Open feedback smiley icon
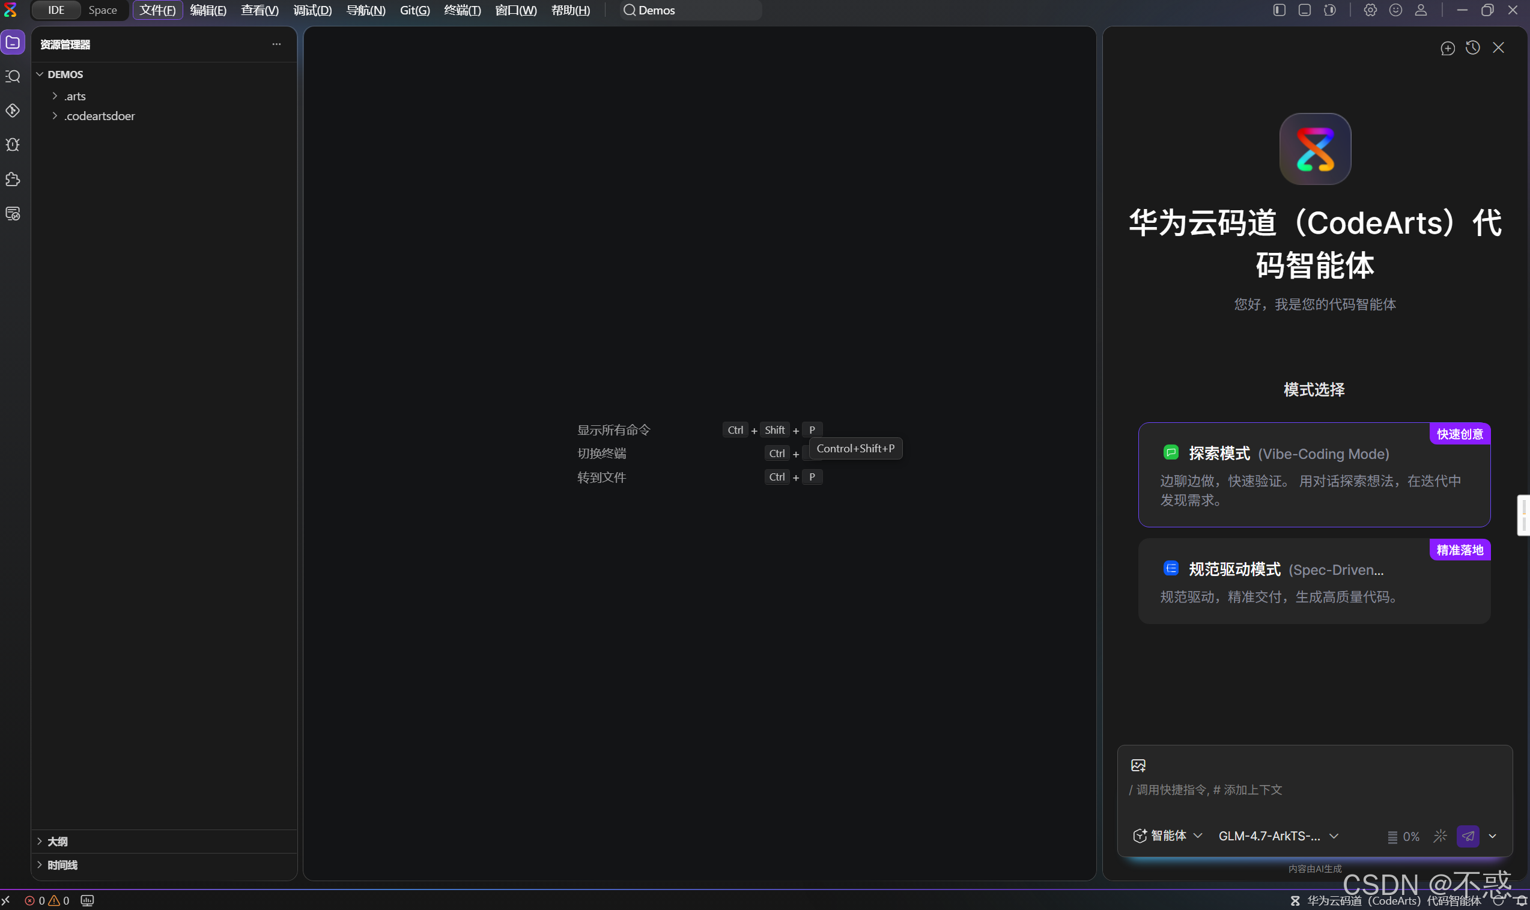Image resolution: width=1530 pixels, height=910 pixels. [1395, 10]
